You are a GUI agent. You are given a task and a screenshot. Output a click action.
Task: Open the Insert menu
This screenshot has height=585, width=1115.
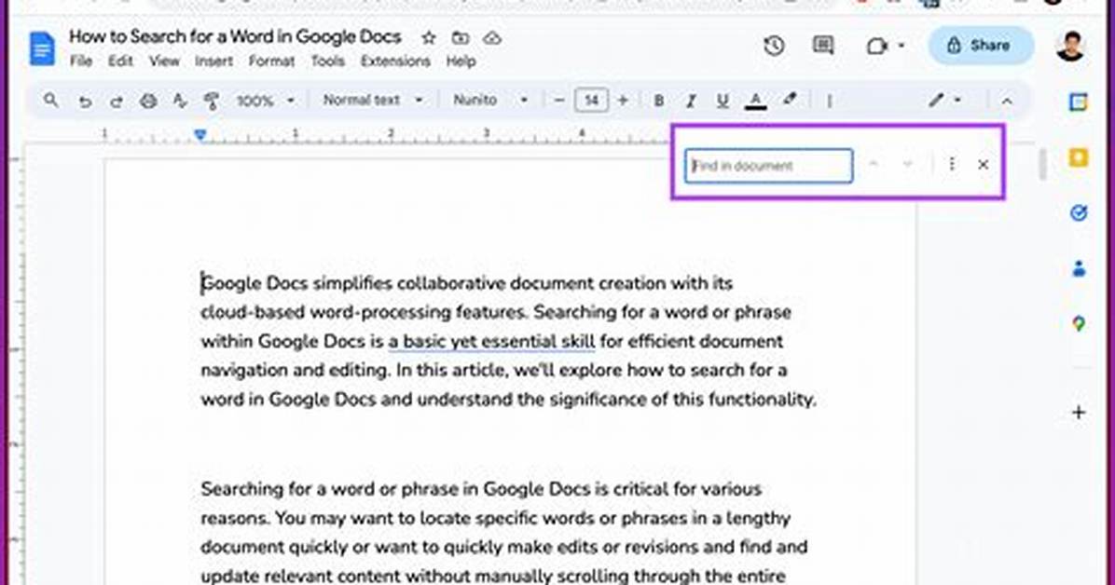(214, 61)
